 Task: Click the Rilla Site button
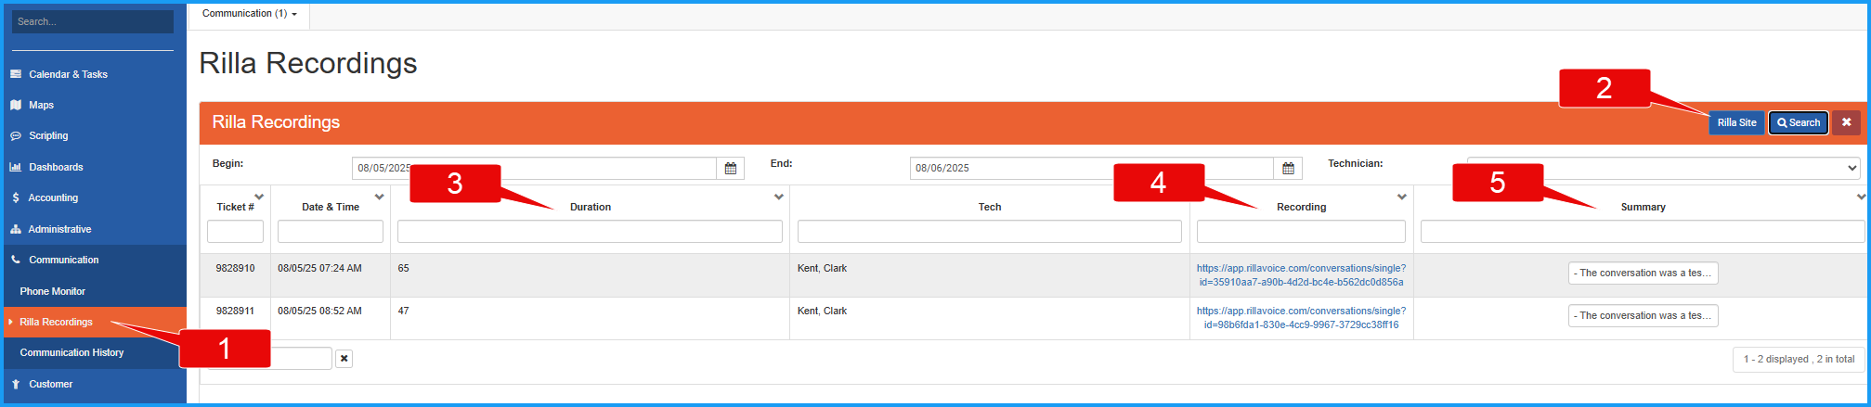(1735, 122)
